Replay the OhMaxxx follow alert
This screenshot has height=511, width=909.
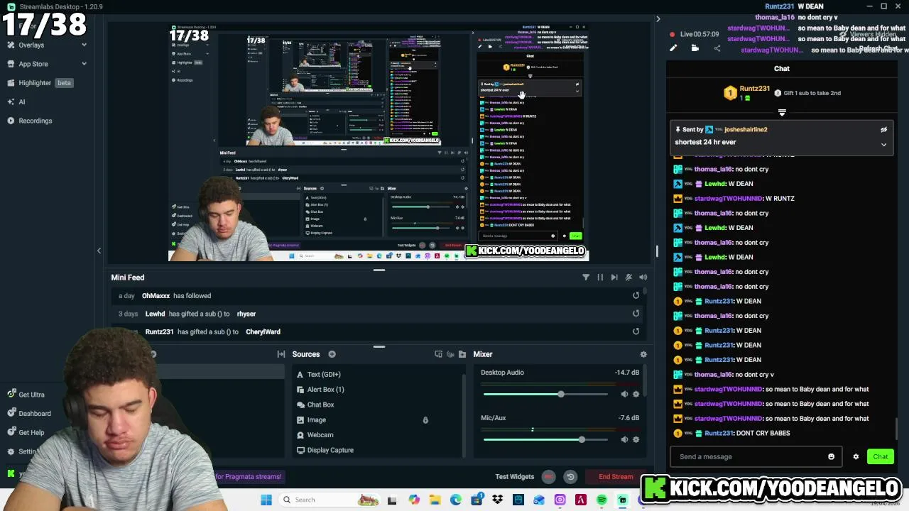(x=636, y=295)
